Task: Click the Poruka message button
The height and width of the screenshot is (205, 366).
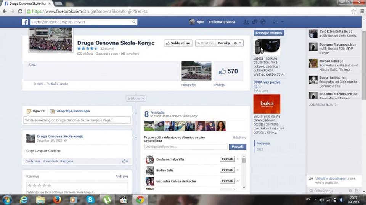Action: [x=224, y=43]
